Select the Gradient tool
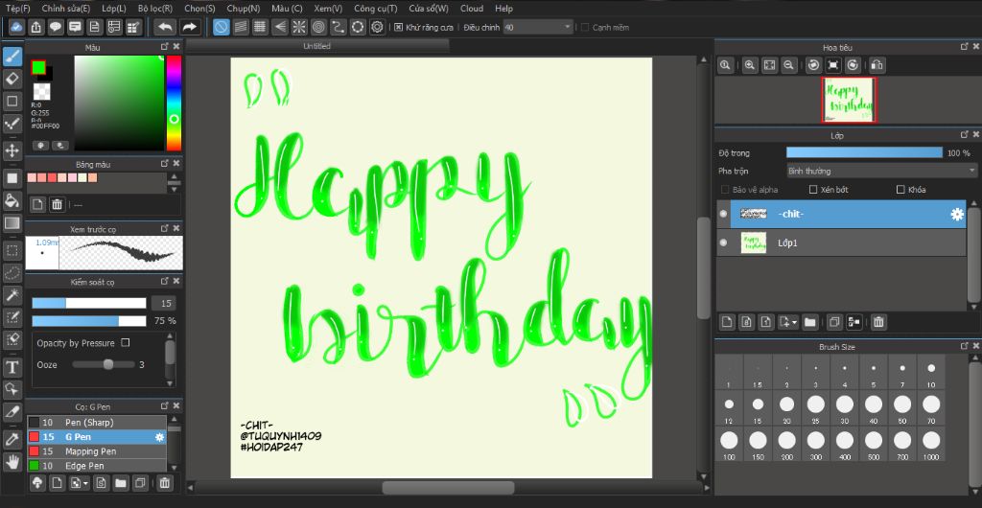 tap(12, 222)
